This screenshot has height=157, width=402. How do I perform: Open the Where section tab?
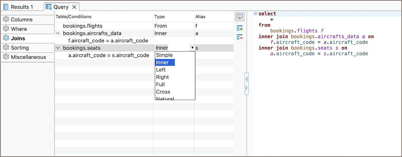click(19, 29)
